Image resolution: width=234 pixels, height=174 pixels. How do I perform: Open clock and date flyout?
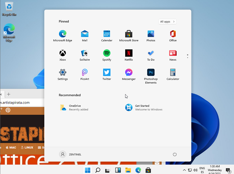215,170
